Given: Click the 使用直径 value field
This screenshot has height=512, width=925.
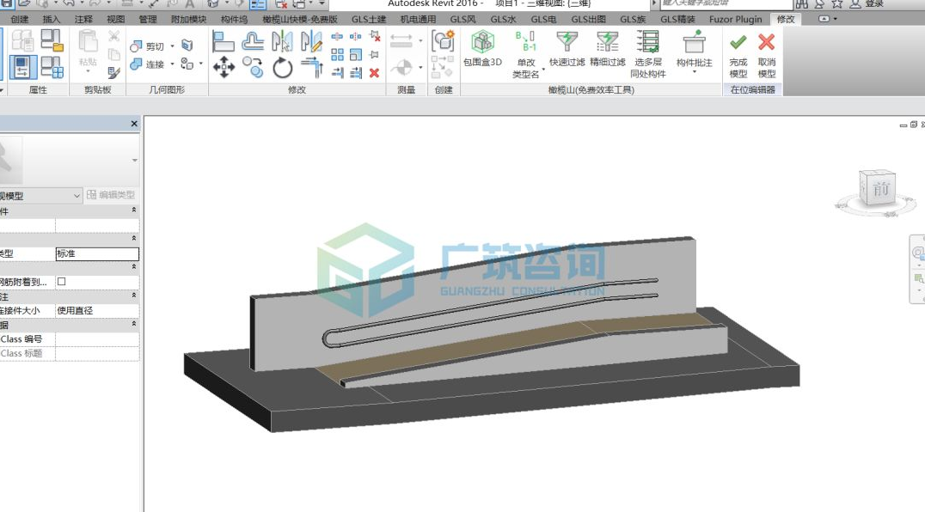Looking at the screenshot, I should pyautogui.click(x=97, y=310).
